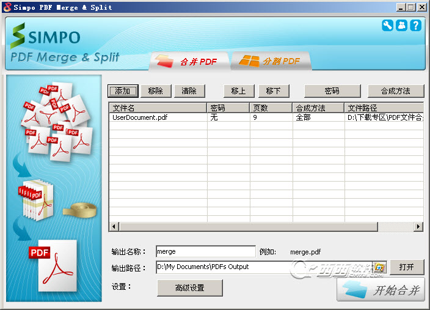
Task: Minimize the Simpo PDF window
Action: click(401, 7)
